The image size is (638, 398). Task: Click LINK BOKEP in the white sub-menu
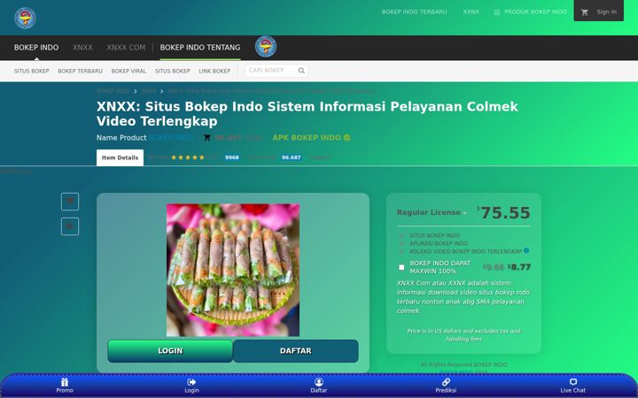click(x=214, y=71)
